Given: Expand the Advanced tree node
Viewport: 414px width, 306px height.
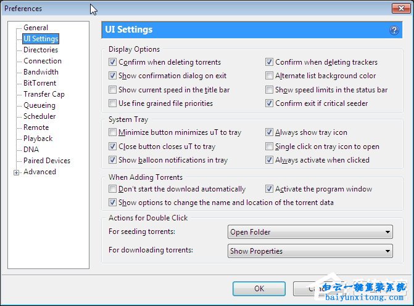Looking at the screenshot, I should pyautogui.click(x=16, y=172).
